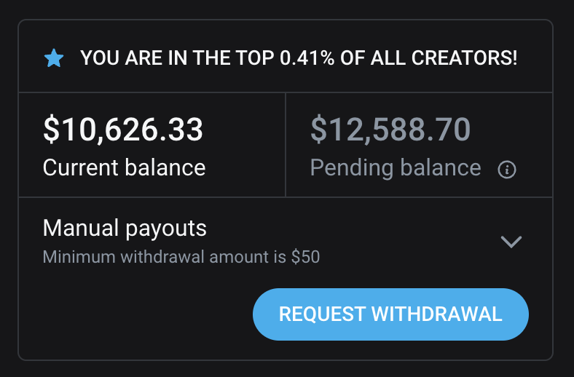Click the Minimum withdrawal amount is $50 text
This screenshot has height=377, width=574.
click(181, 257)
